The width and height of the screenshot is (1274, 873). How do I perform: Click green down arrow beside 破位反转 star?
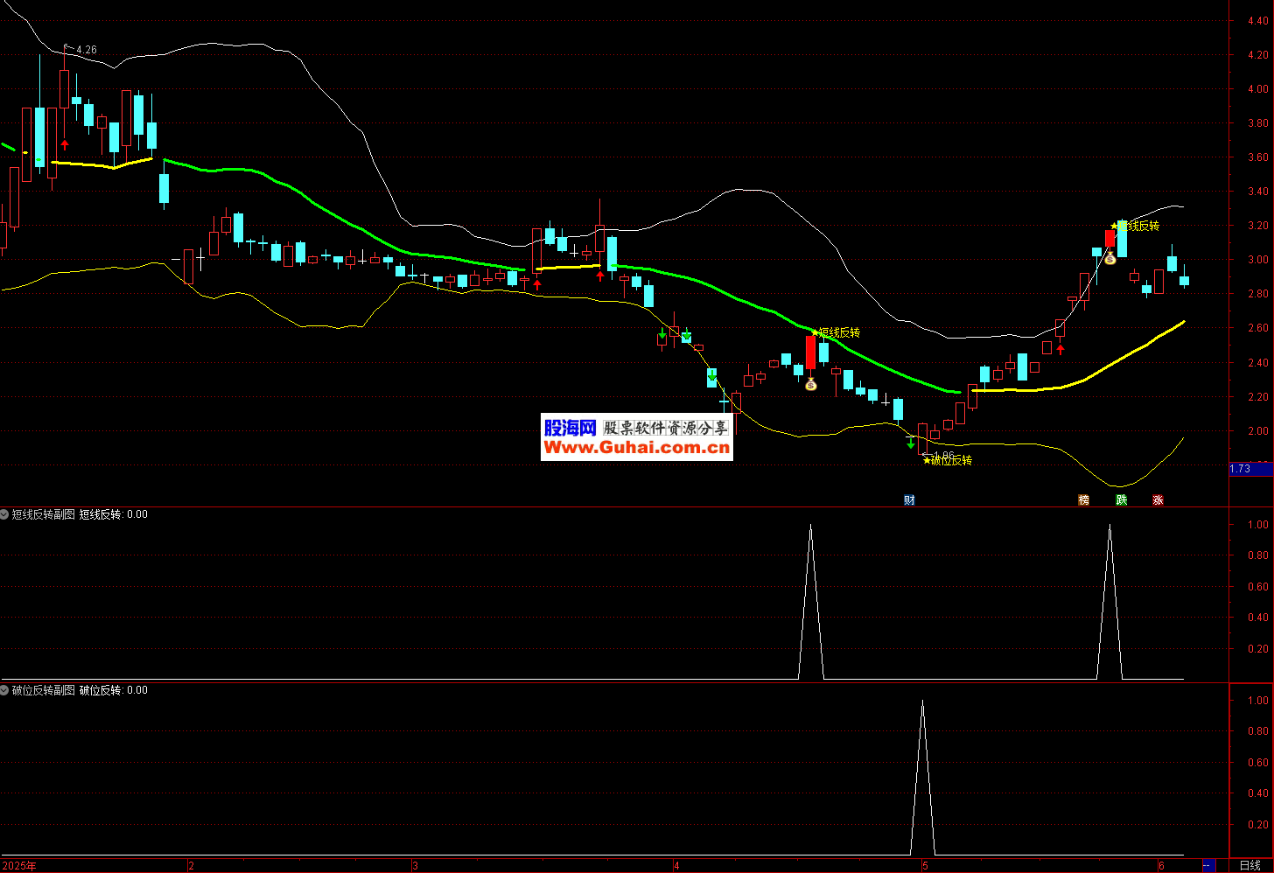coord(911,443)
